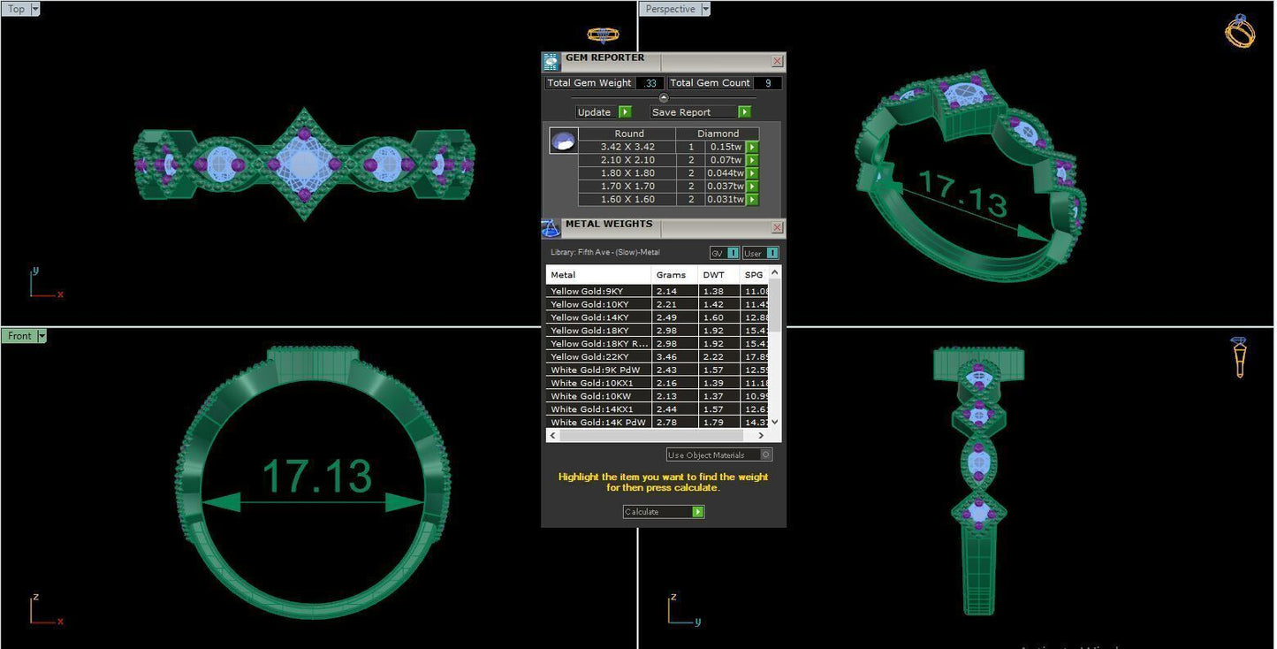The image size is (1277, 649).
Task: Select the Yellow Gold:9KY row
Action: point(658,291)
